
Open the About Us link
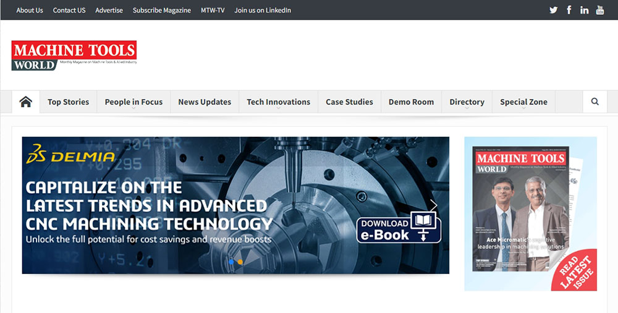[x=30, y=11]
